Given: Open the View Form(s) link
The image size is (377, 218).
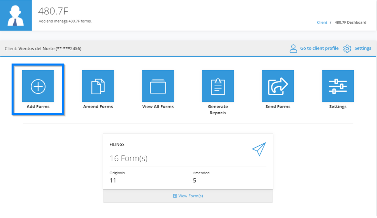Looking at the screenshot, I should pos(190,196).
